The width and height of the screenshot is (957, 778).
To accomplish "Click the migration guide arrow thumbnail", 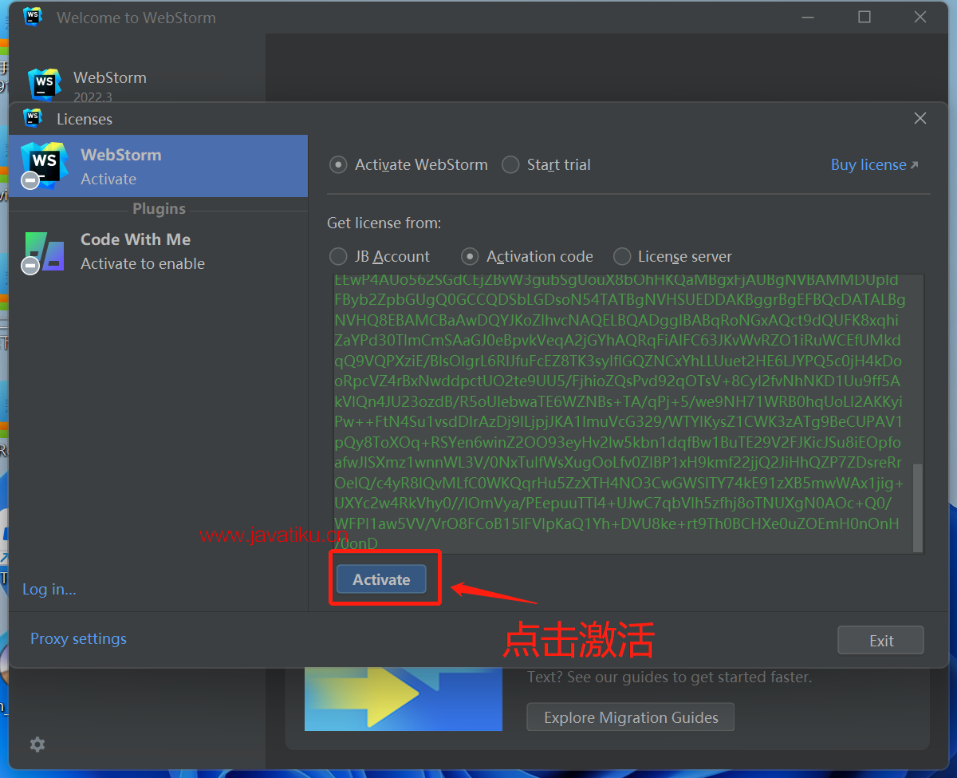I will (404, 700).
